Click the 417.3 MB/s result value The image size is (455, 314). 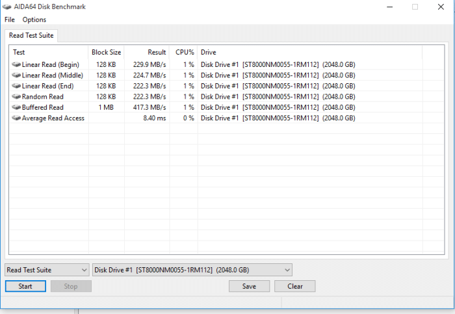(x=149, y=107)
